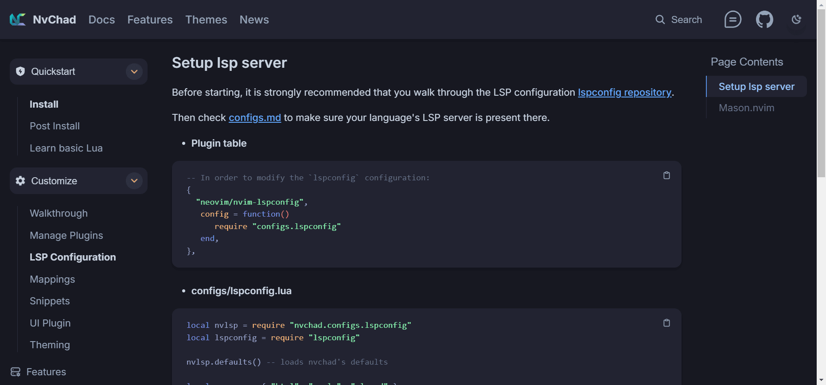The width and height of the screenshot is (826, 385).
Task: Click the scrollbar down arrow
Action: (x=822, y=380)
